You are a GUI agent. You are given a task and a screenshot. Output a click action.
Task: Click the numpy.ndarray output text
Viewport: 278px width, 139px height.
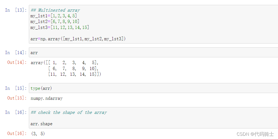click(x=47, y=98)
